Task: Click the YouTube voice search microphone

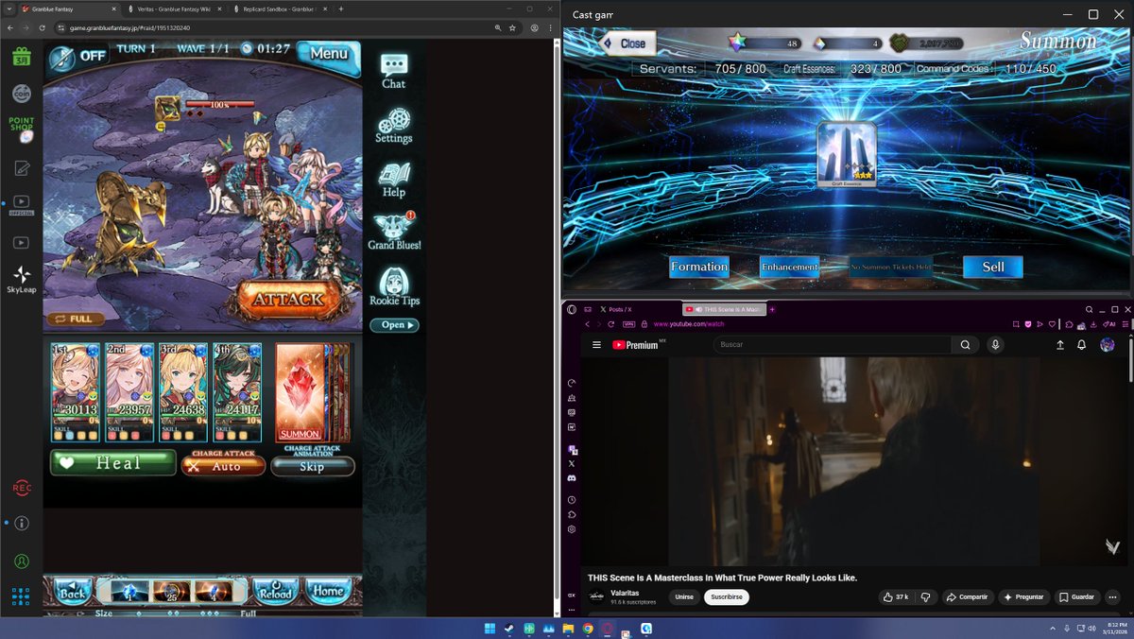Action: coord(995,345)
